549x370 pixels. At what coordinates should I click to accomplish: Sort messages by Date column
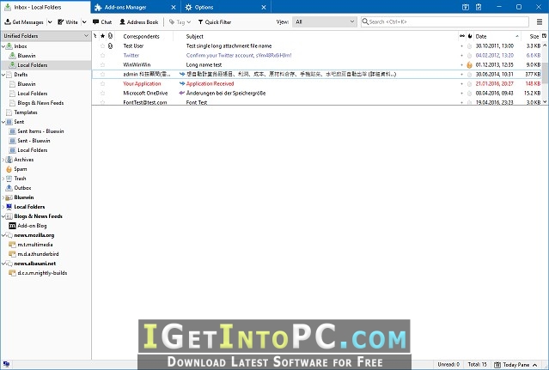click(x=497, y=36)
